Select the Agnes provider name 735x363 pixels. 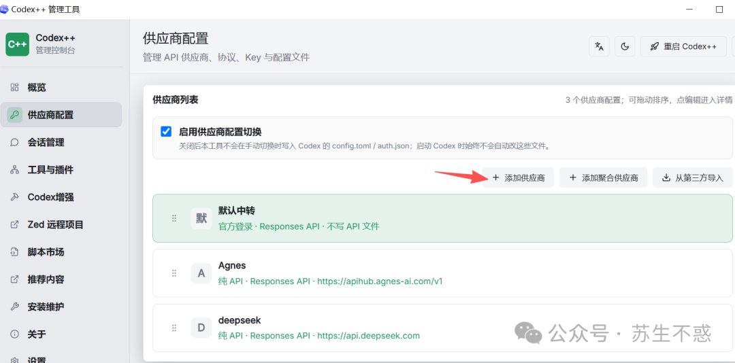coord(232,265)
